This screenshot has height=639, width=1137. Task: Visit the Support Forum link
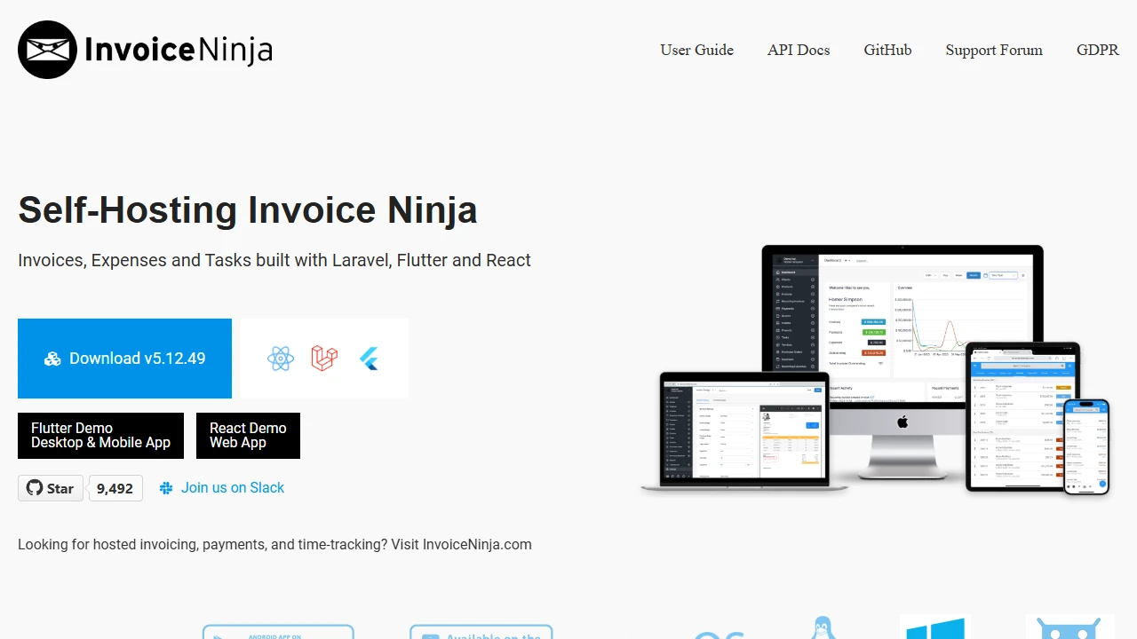click(x=994, y=51)
